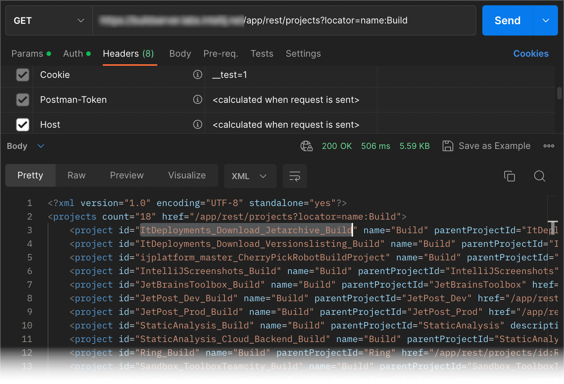Uncheck the Cookie header checkbox
This screenshot has height=384, width=564.
pos(23,75)
